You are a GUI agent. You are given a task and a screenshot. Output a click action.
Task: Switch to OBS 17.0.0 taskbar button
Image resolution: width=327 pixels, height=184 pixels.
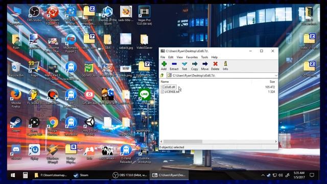click(130, 175)
